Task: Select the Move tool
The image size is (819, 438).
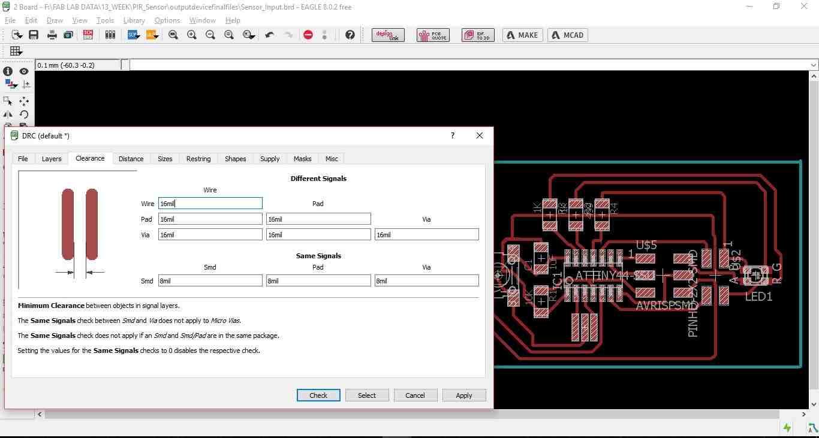Action: tap(24, 101)
